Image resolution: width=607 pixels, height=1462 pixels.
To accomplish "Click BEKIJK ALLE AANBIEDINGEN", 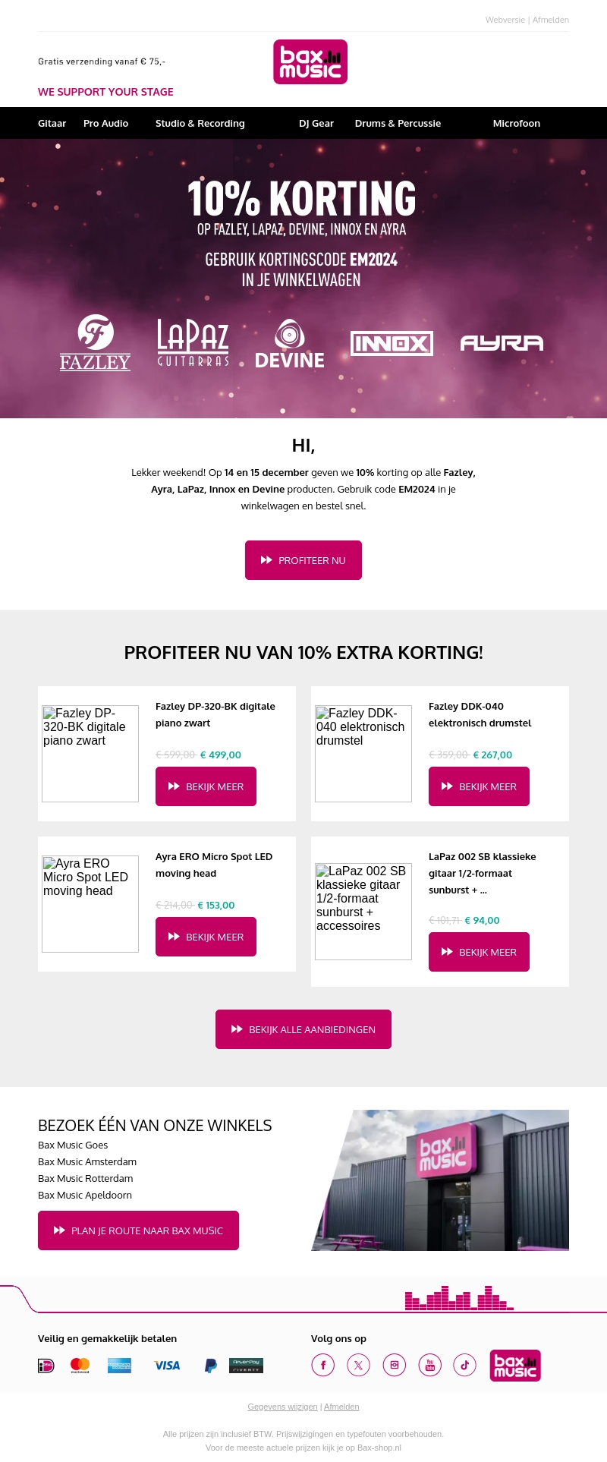I will tap(303, 1029).
